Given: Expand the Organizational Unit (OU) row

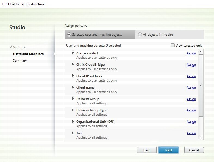Looking at the screenshot, I should (73, 122).
